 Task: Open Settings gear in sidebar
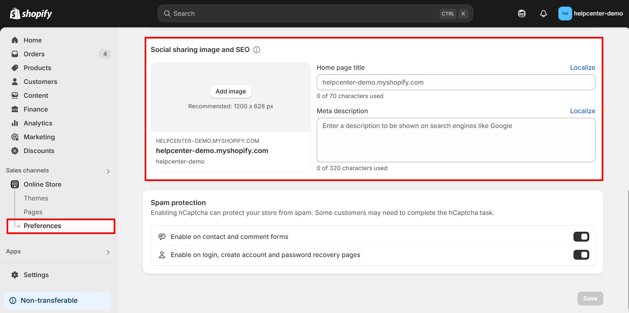[15, 275]
